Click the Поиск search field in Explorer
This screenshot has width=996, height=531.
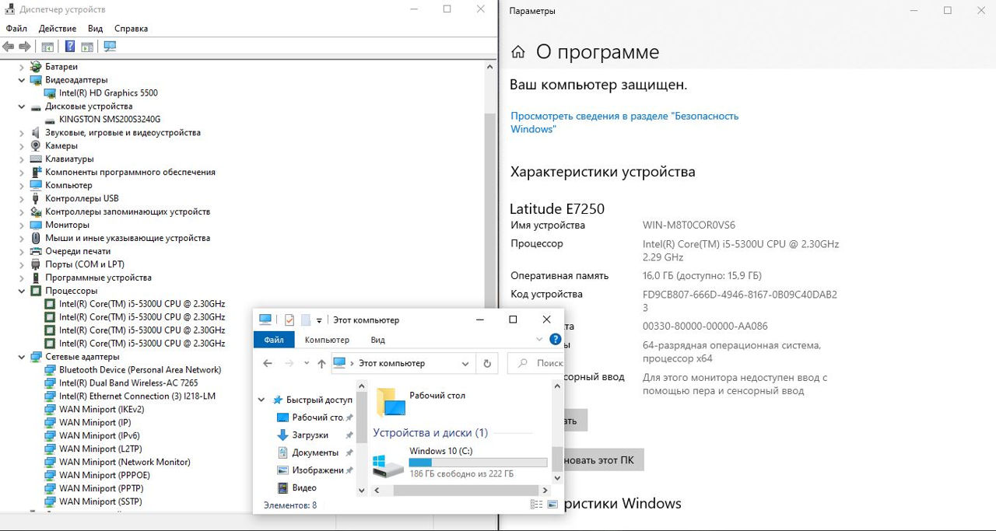click(543, 363)
